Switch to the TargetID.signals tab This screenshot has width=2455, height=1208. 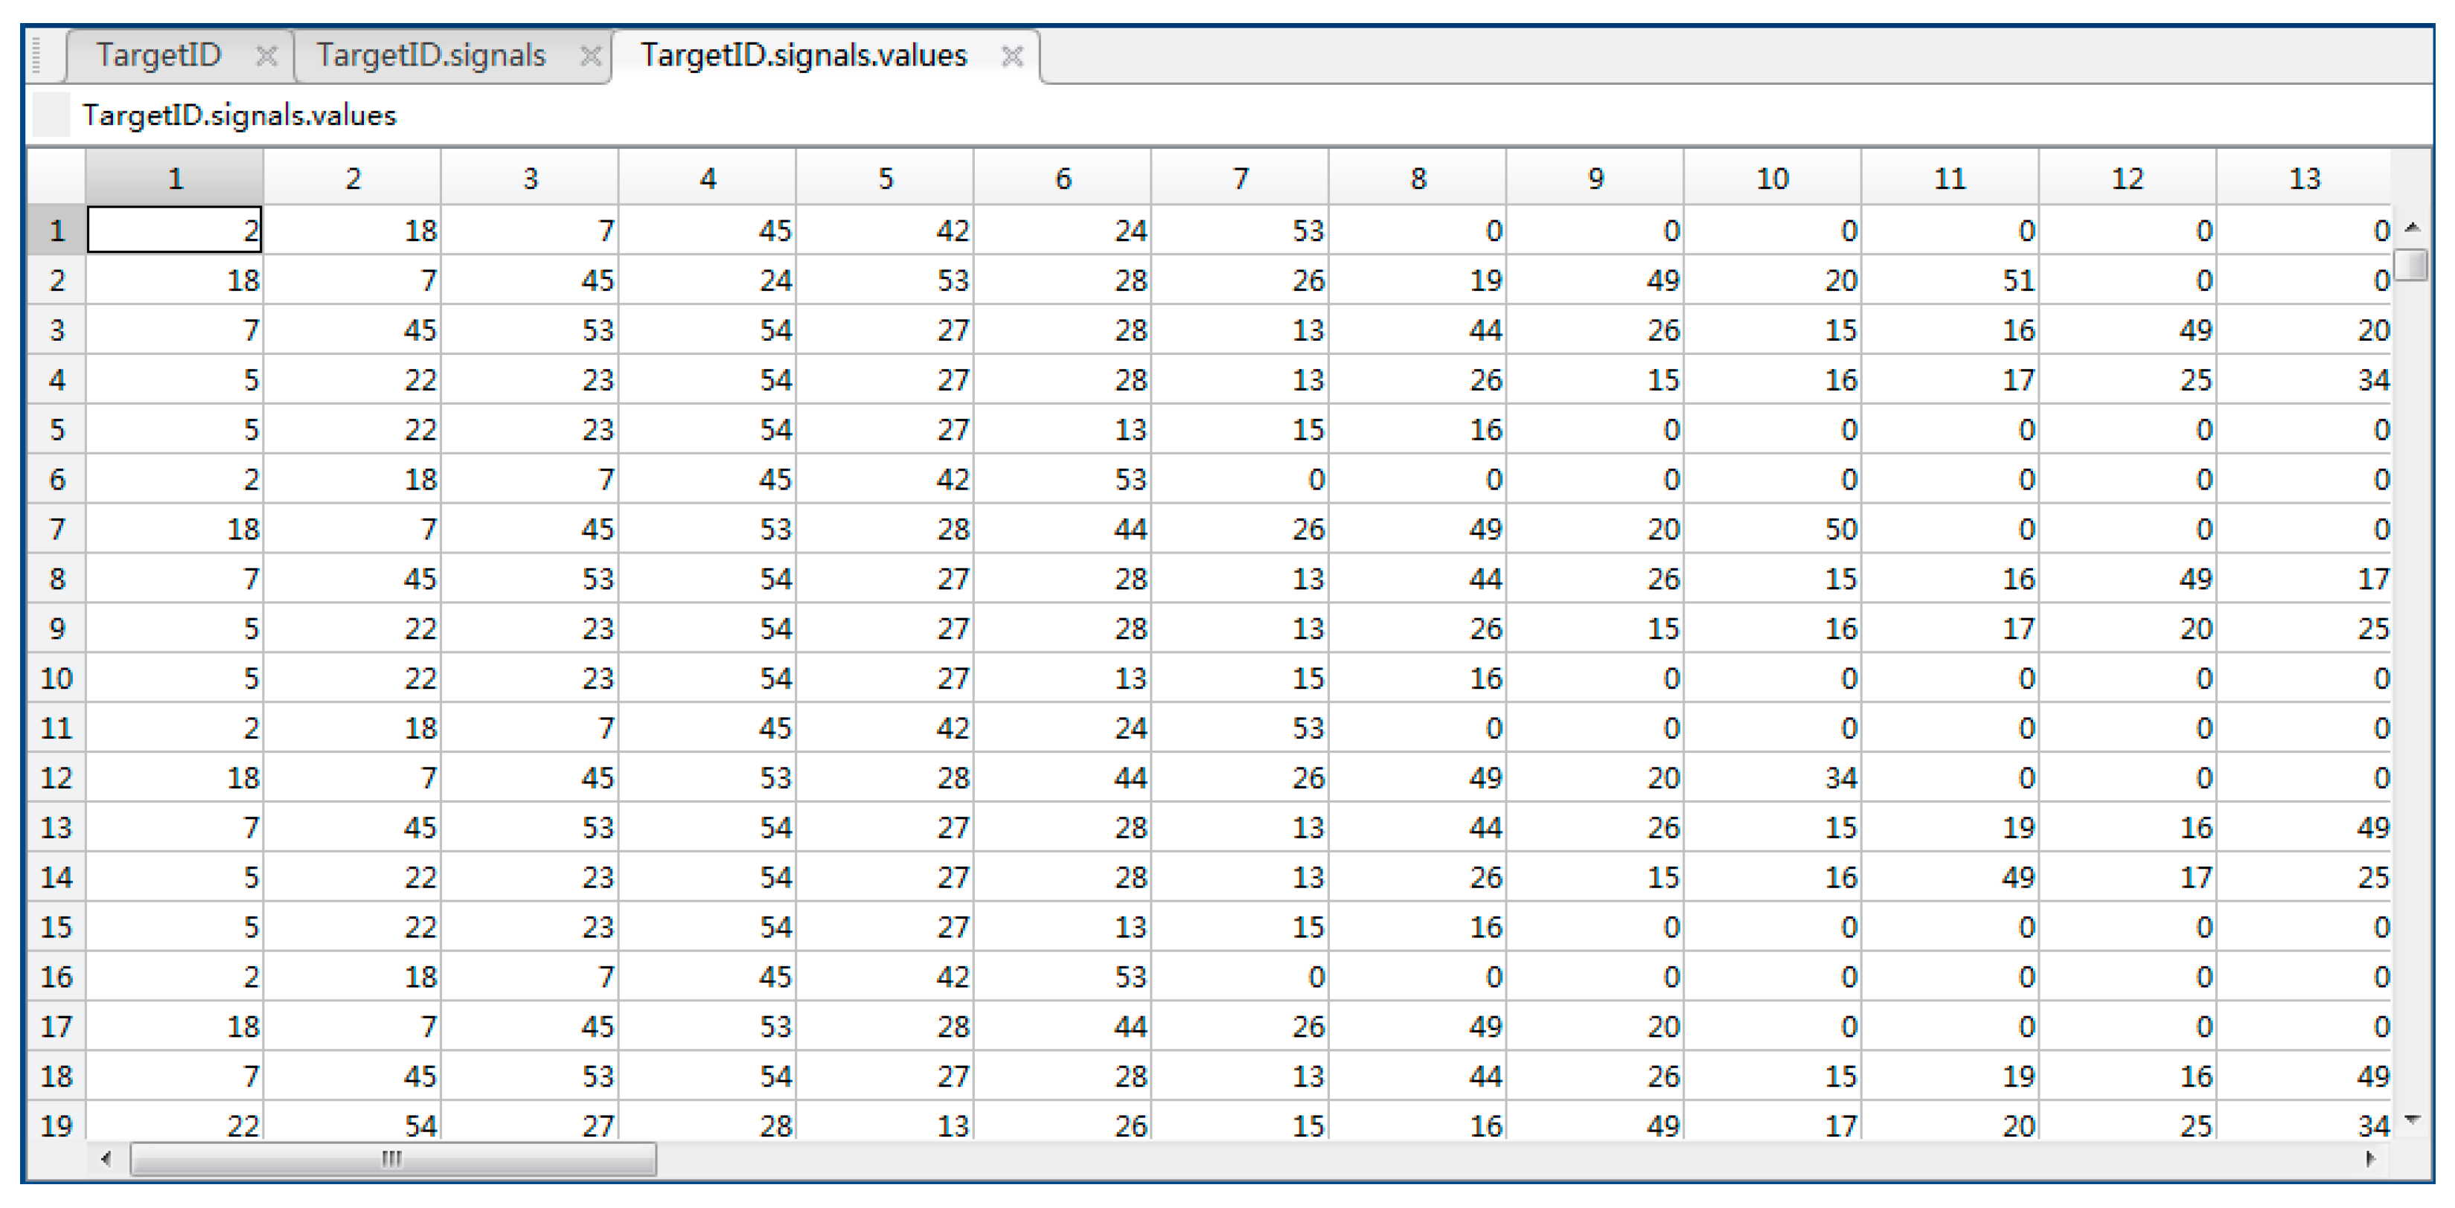[431, 55]
